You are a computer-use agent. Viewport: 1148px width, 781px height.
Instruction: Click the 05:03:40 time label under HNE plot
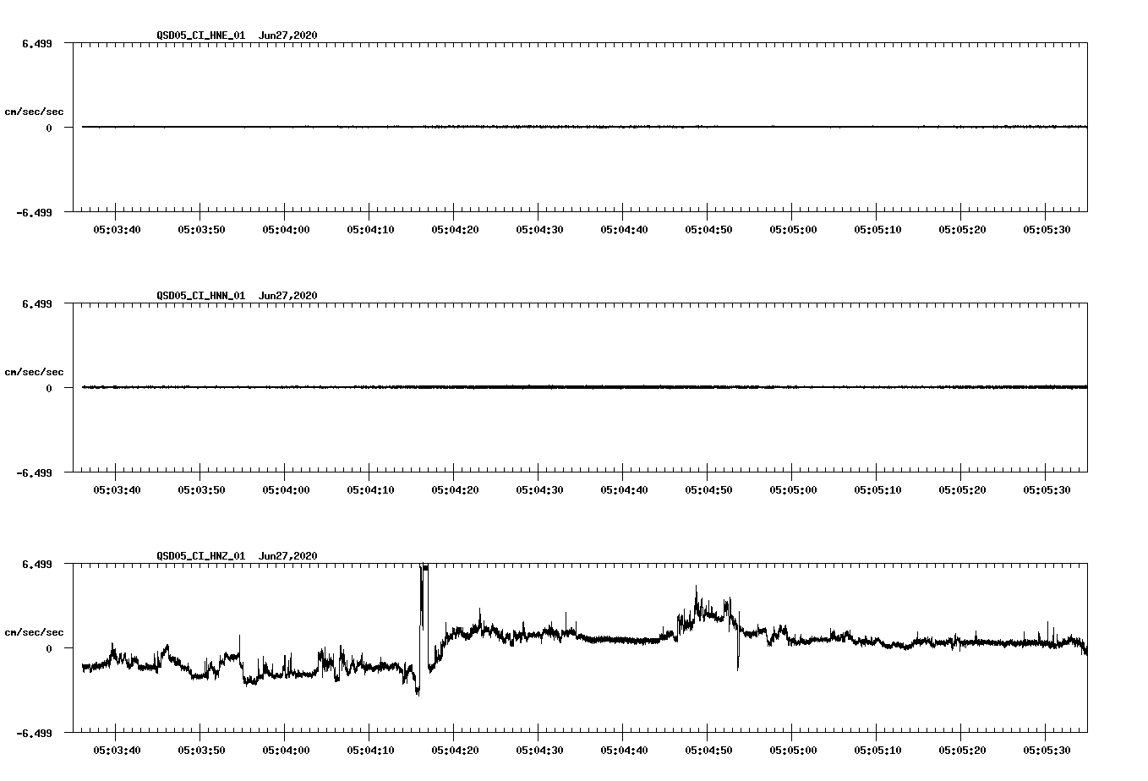117,230
